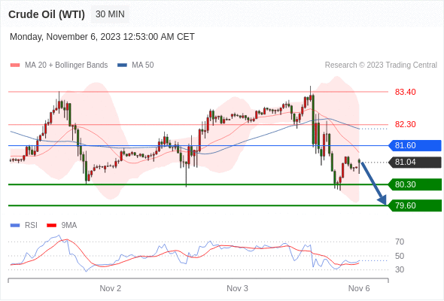Click the Crude Oil (WTI) title
Screen dimensions: 444x301
click(x=47, y=14)
